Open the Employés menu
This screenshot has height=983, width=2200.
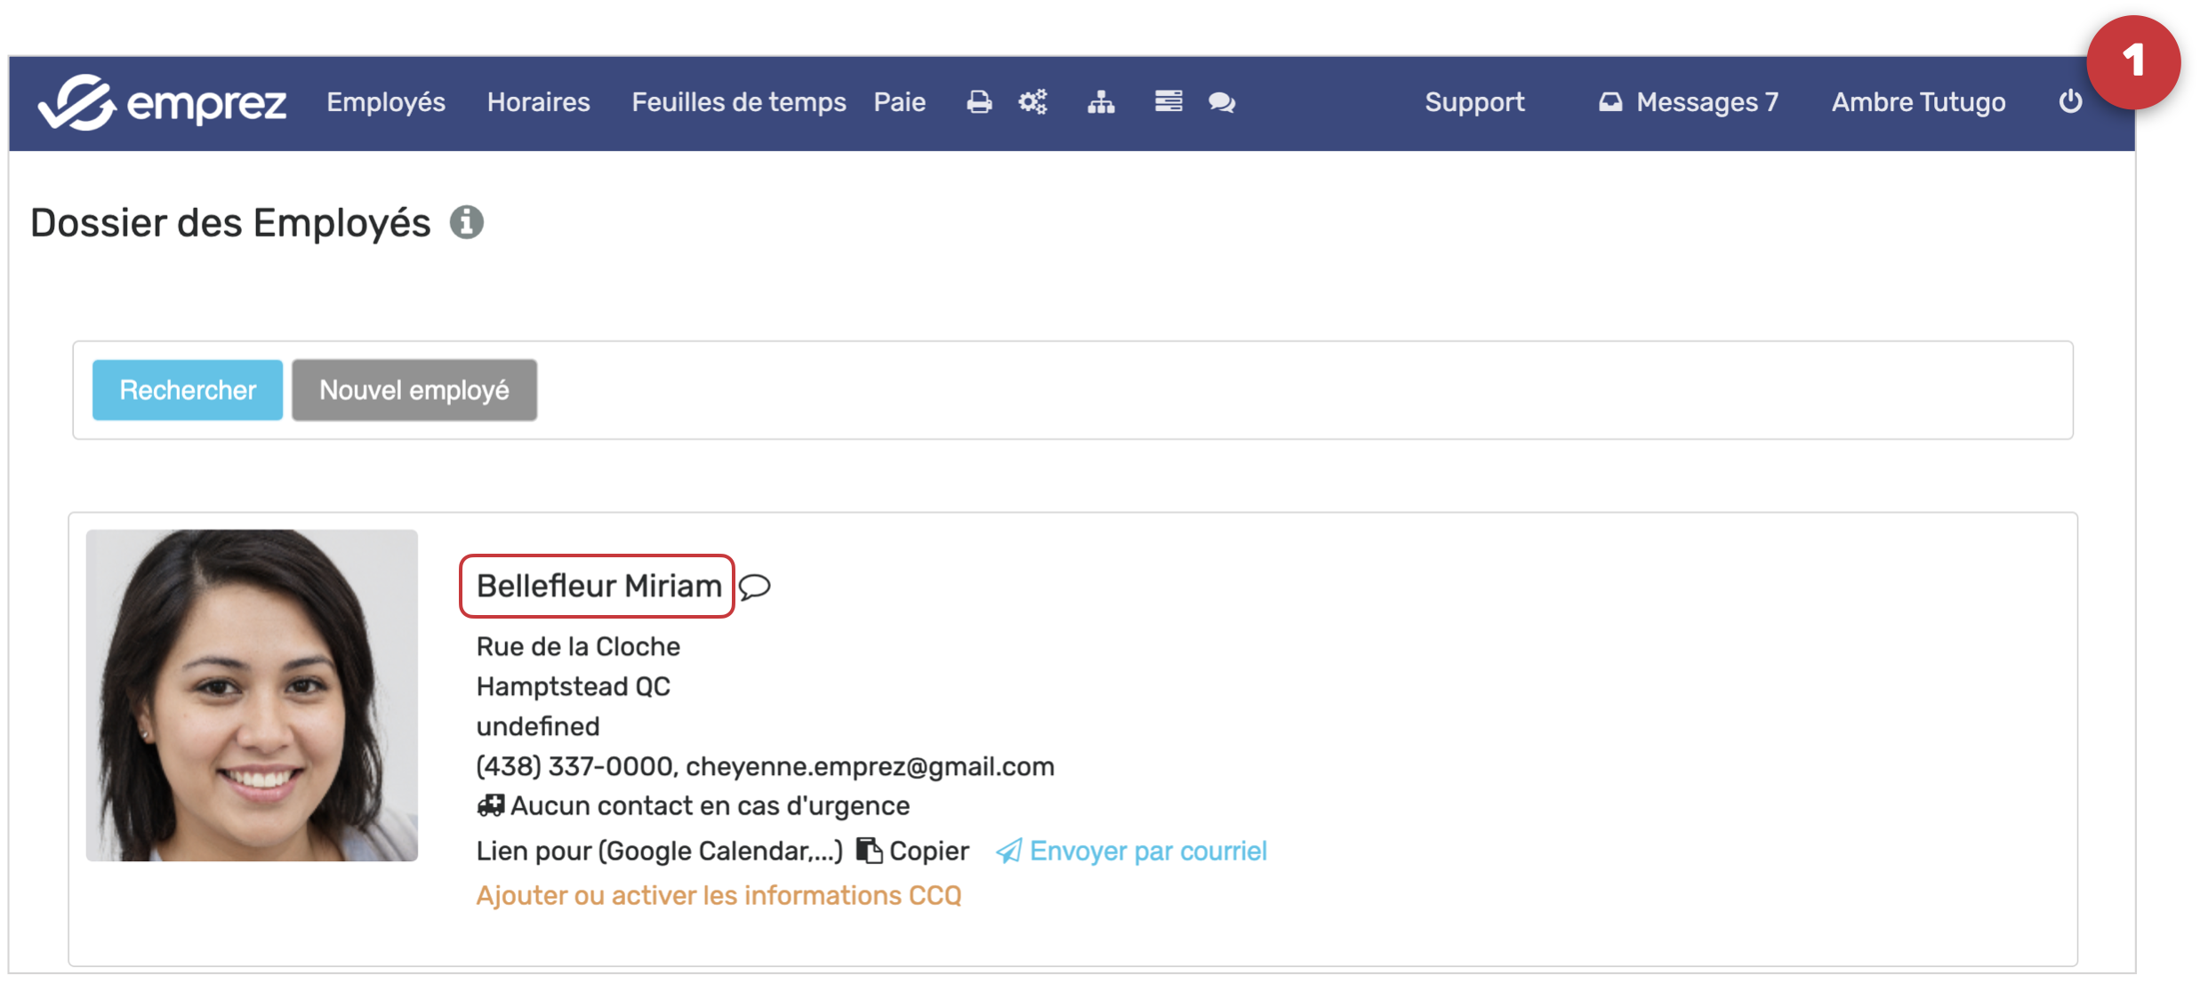(x=385, y=102)
